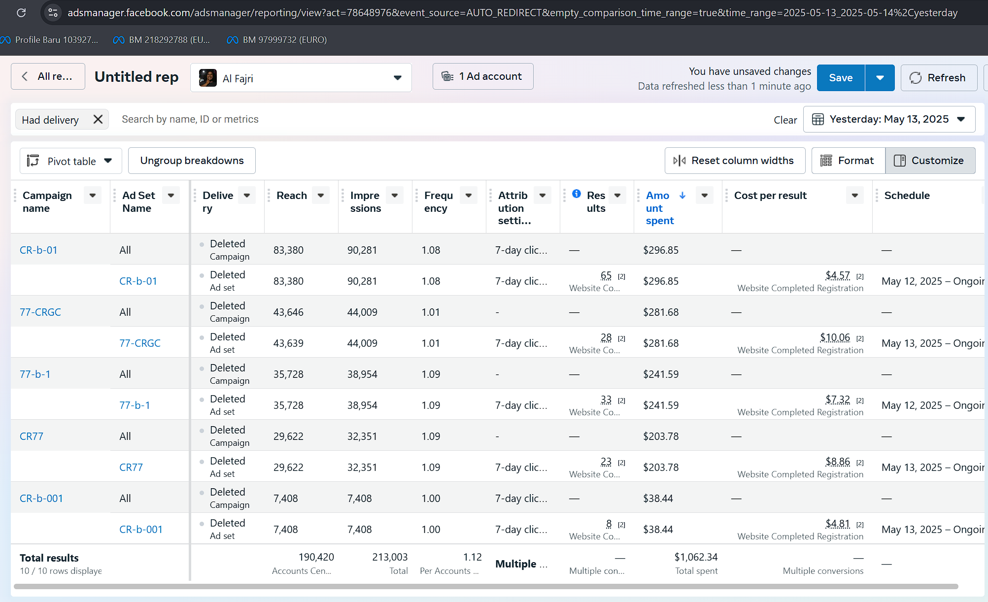Click Ungroup breakdowns button
Viewport: 988px width, 602px height.
coord(192,161)
